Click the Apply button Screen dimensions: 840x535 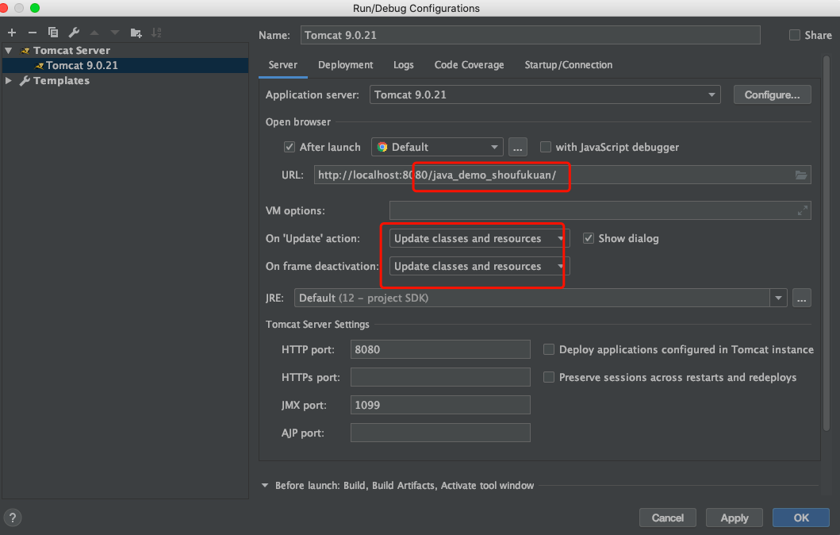735,518
